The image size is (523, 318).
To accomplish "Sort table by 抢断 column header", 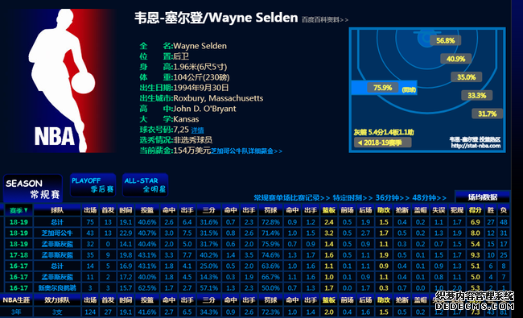I will coord(402,210).
